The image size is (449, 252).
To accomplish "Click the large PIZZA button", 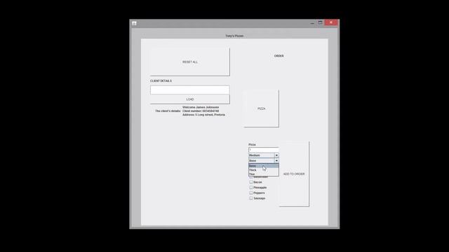I will tap(261, 108).
